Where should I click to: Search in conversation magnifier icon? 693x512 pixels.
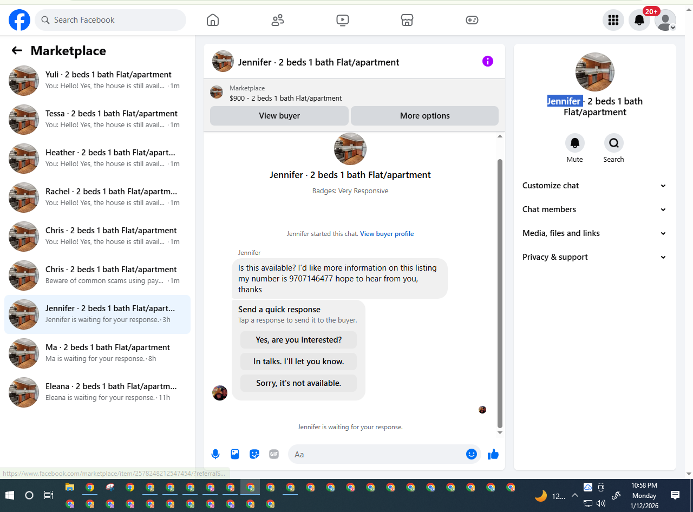614,143
